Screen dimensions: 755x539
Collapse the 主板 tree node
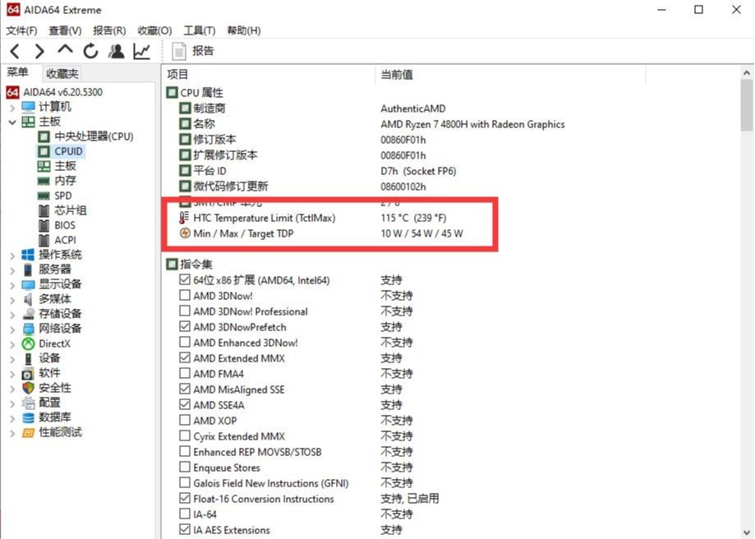12,122
